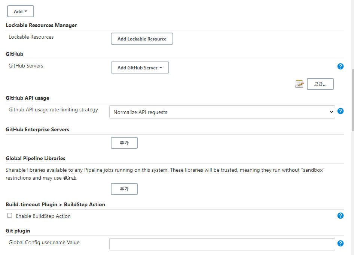Click the GitHub API usage heading

click(27, 98)
